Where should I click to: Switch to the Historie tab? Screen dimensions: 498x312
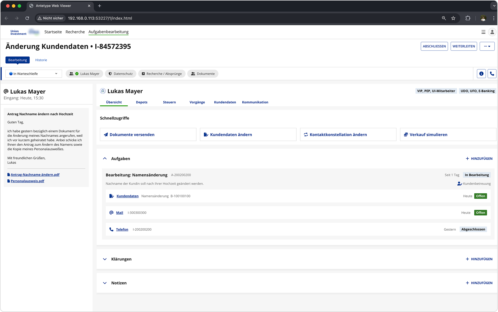pyautogui.click(x=41, y=60)
